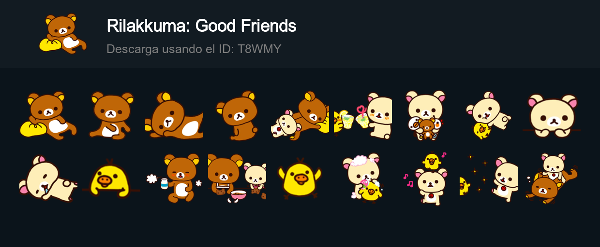
Task: Choose large white bear face peeking sticker
Action: pos(552,116)
